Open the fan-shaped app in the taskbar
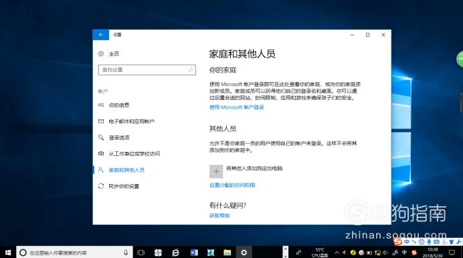 pyautogui.click(x=158, y=253)
